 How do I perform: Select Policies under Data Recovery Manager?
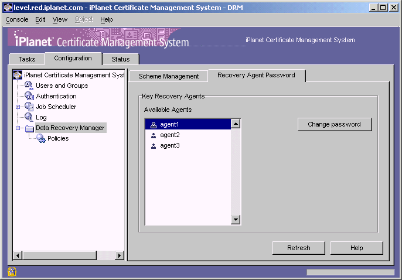point(58,138)
